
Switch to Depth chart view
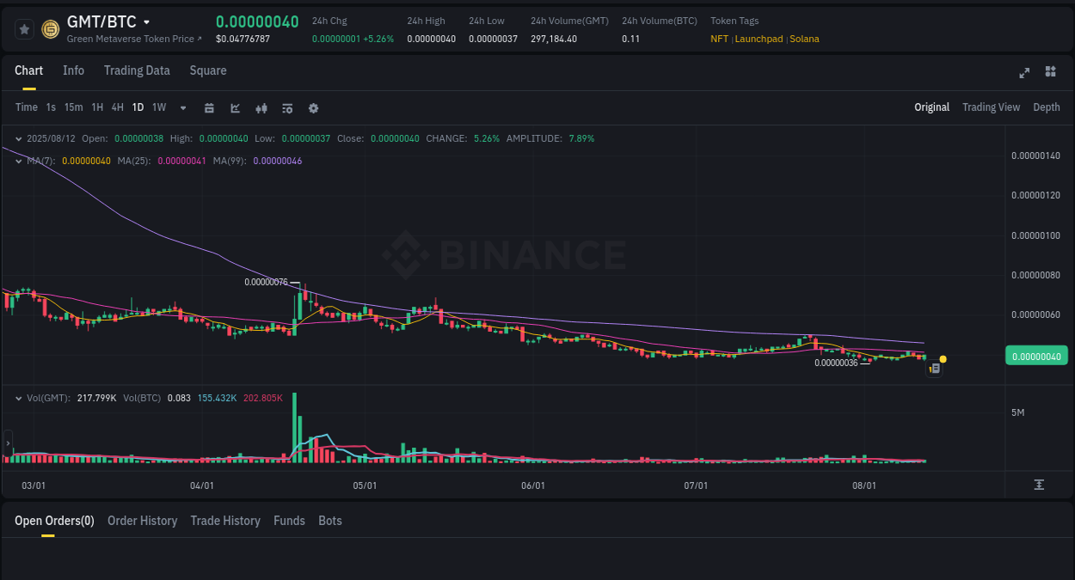1046,107
